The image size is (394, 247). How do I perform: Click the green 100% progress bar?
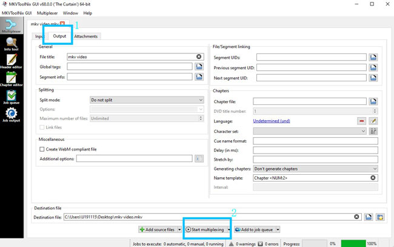point(353,244)
